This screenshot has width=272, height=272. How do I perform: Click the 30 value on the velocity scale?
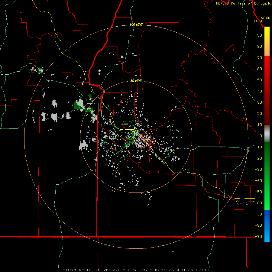tap(260, 102)
